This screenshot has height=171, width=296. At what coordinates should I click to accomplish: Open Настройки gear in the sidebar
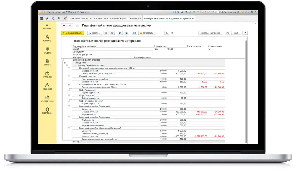click(47, 111)
